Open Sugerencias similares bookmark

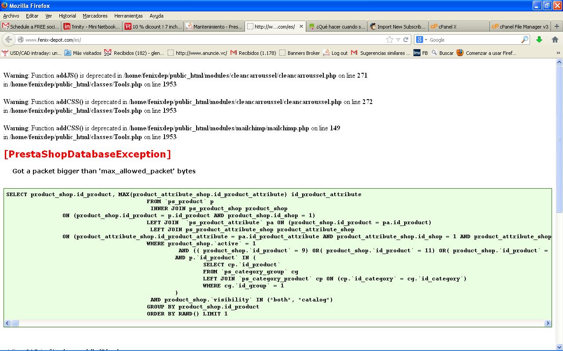pos(381,53)
